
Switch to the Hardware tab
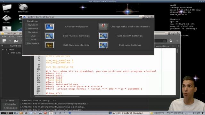[x=33, y=43]
